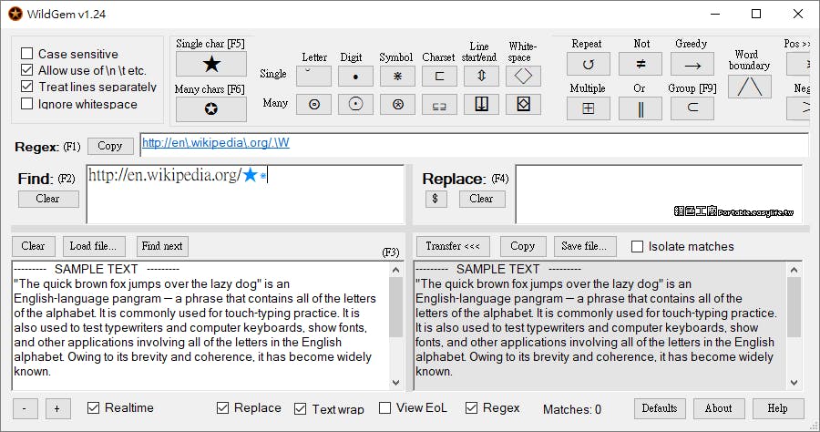Click the Matches: 0 status text
The image size is (820, 432).
(x=572, y=409)
